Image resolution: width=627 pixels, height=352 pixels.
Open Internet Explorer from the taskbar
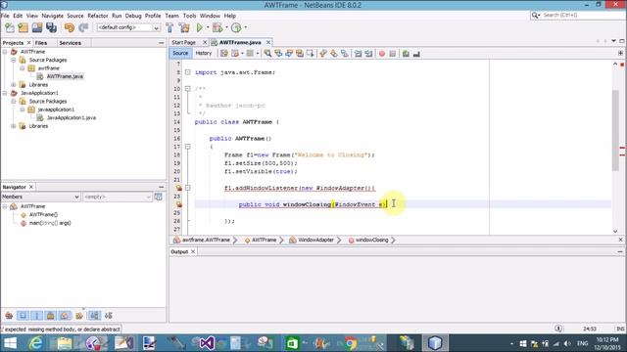(x=35, y=343)
